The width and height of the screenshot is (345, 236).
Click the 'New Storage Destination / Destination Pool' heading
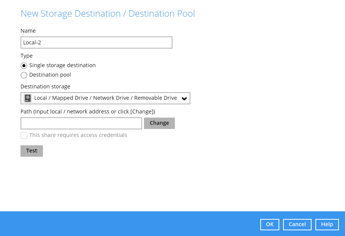108,14
